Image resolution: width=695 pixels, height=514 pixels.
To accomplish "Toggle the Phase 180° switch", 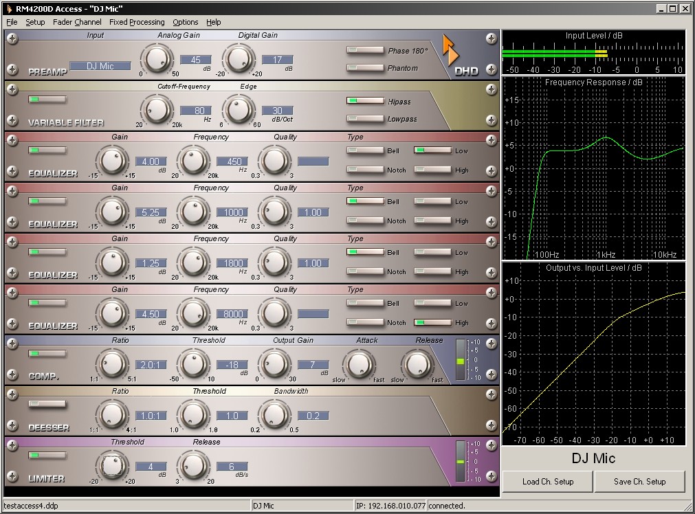I will 365,50.
